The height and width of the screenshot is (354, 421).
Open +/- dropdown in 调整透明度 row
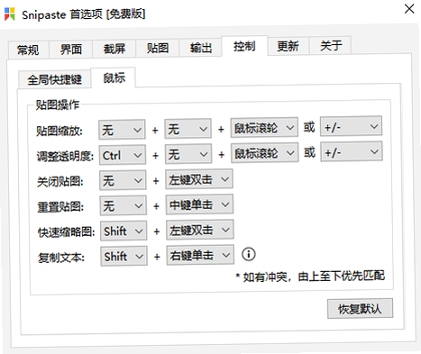pyautogui.click(x=352, y=152)
